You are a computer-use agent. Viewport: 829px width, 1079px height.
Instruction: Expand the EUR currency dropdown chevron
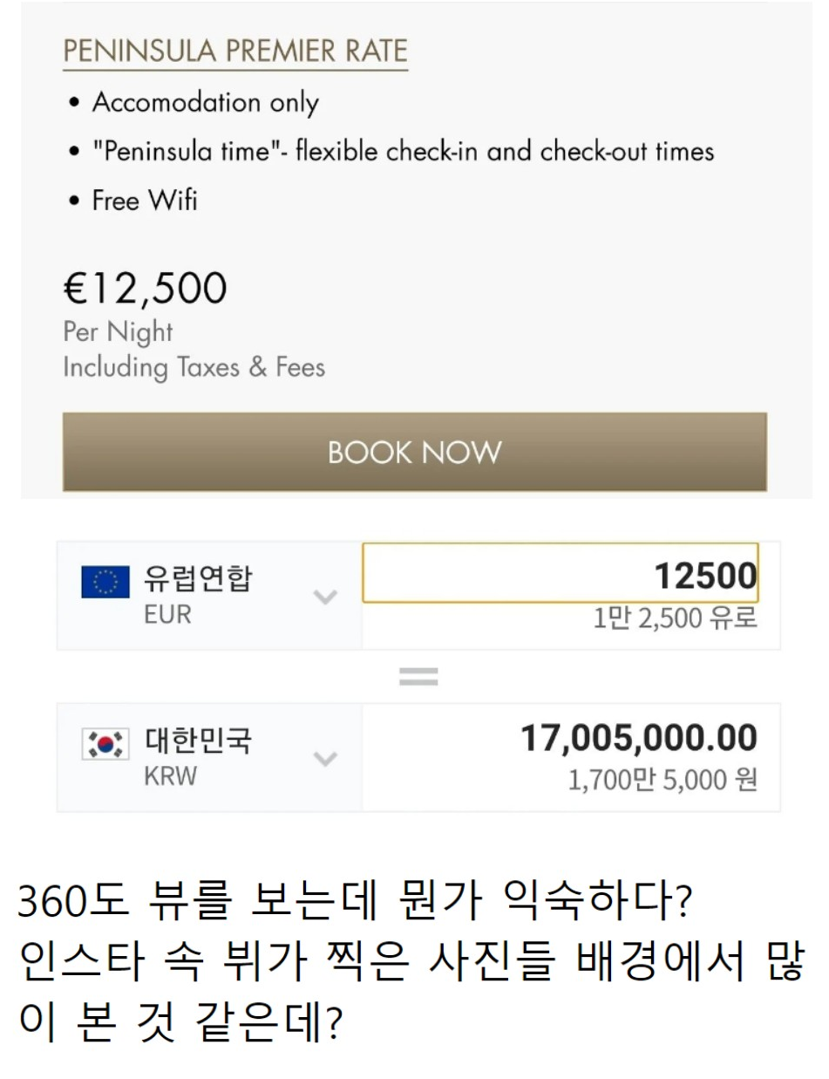[x=325, y=597]
